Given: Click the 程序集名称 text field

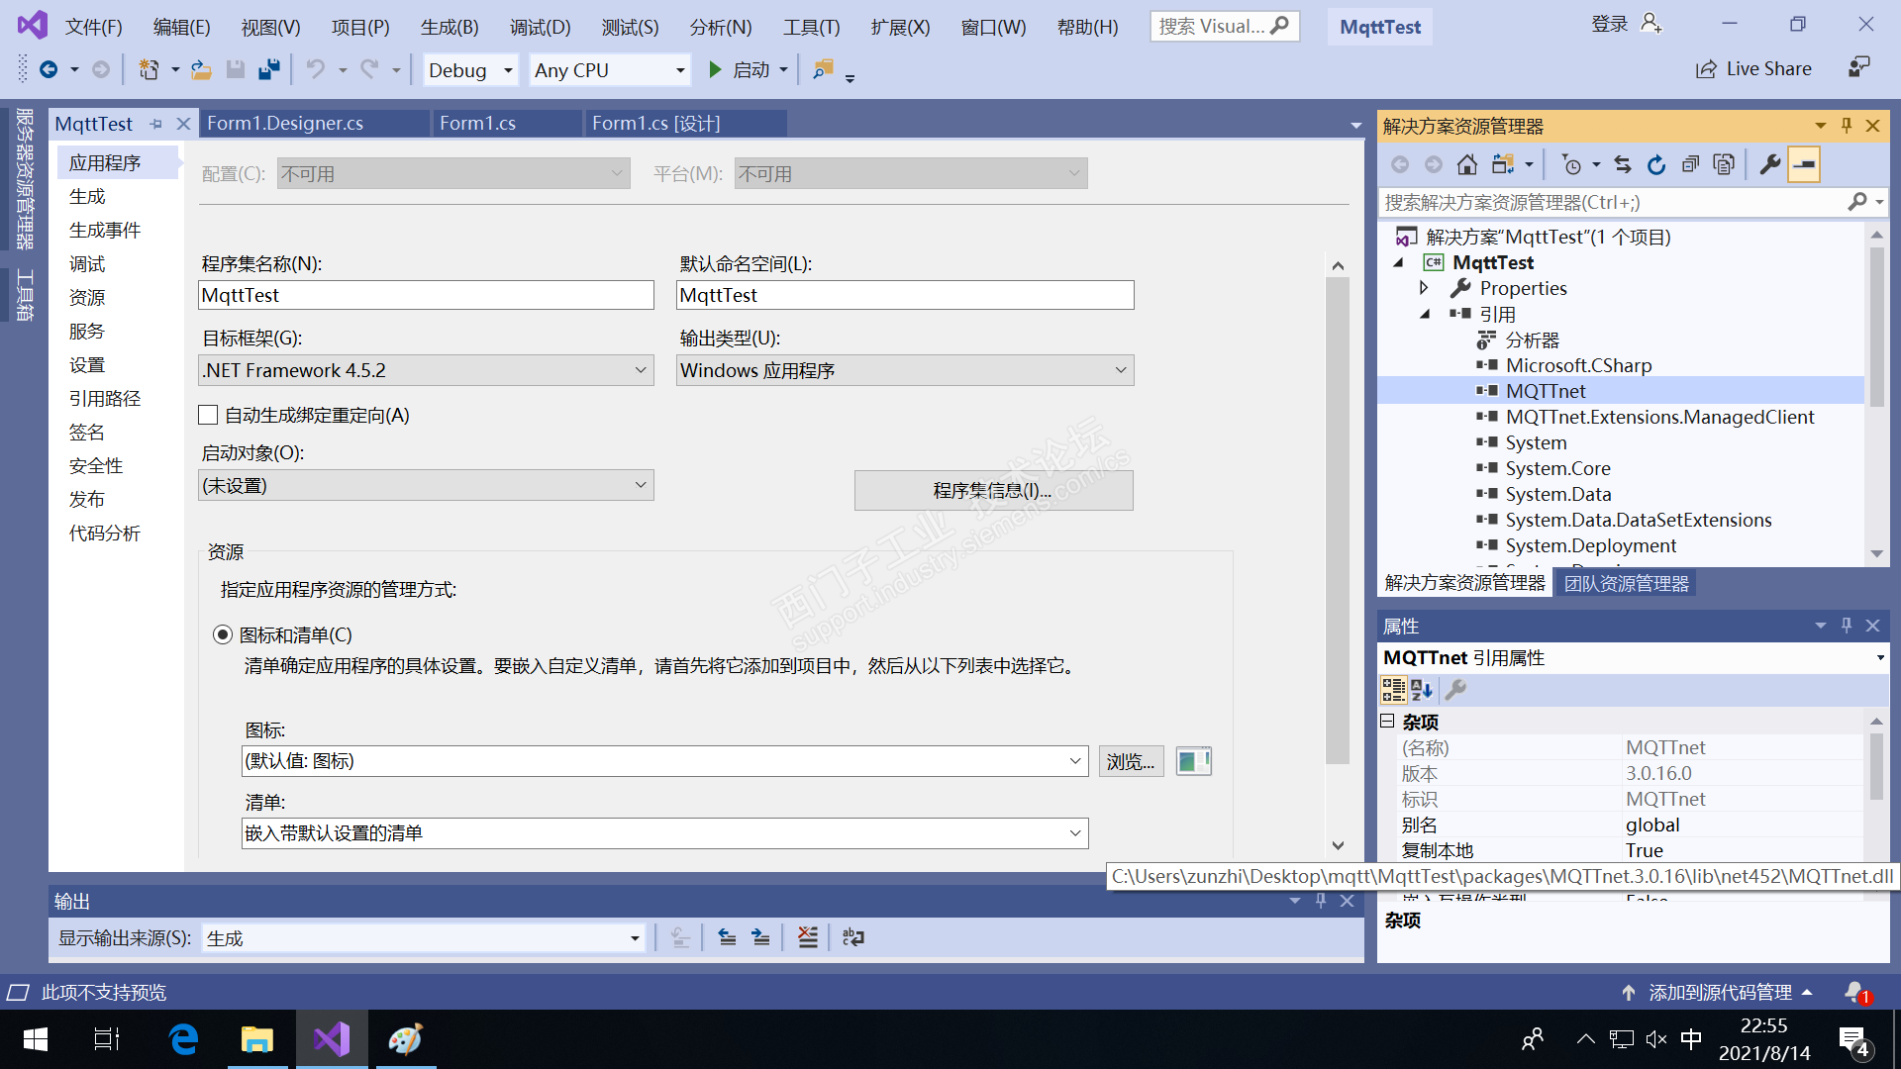Looking at the screenshot, I should (x=426, y=295).
